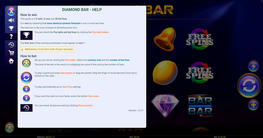263x138 pixels.
Task: Click the Auto Play link in help text
Action: [67, 87]
